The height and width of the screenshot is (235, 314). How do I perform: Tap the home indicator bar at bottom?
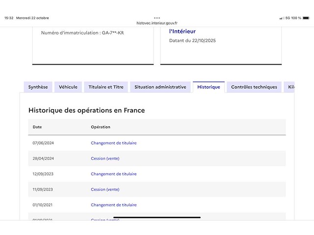click(x=157, y=217)
